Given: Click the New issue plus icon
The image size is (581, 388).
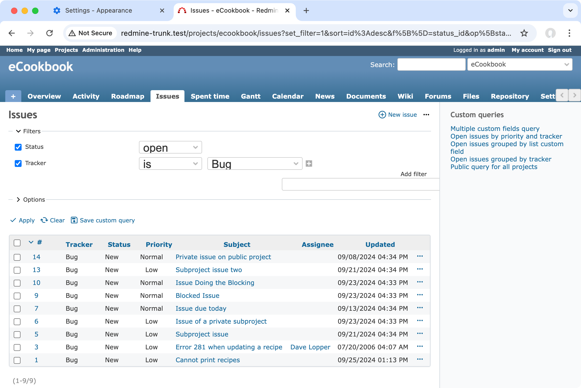Looking at the screenshot, I should pyautogui.click(x=382, y=115).
